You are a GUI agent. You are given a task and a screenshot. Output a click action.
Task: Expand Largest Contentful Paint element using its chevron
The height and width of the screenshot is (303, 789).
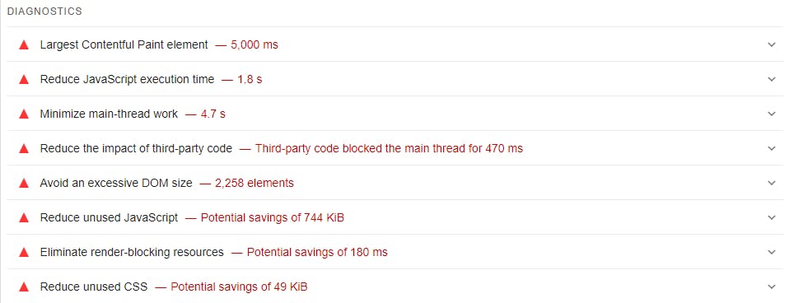coord(772,44)
